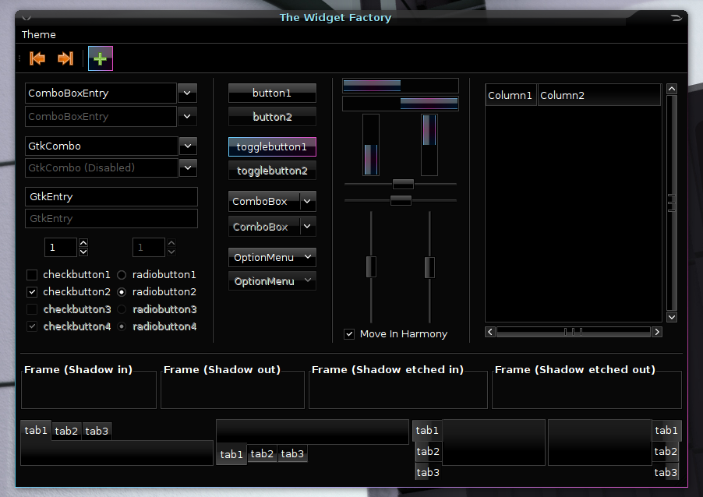Click the orange go-to-first arrow toolbar icon
The width and height of the screenshot is (703, 497).
point(37,58)
